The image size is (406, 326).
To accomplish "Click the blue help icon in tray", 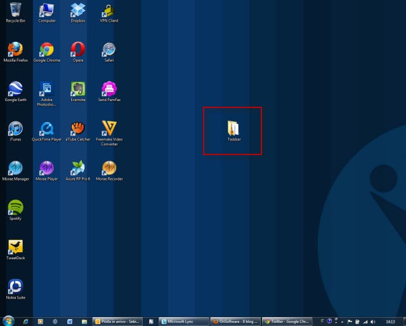I will point(329,321).
